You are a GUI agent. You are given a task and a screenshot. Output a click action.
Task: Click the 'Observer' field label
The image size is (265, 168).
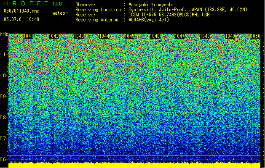pyautogui.click(x=86, y=5)
